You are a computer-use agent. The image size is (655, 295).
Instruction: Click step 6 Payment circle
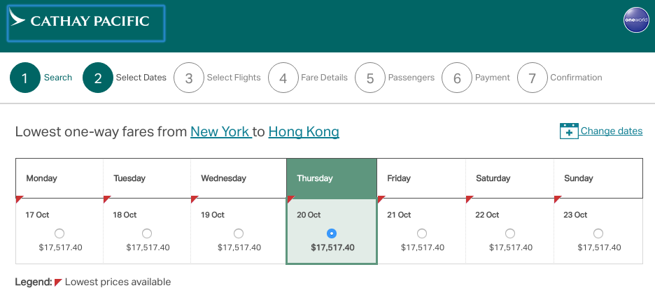point(457,78)
